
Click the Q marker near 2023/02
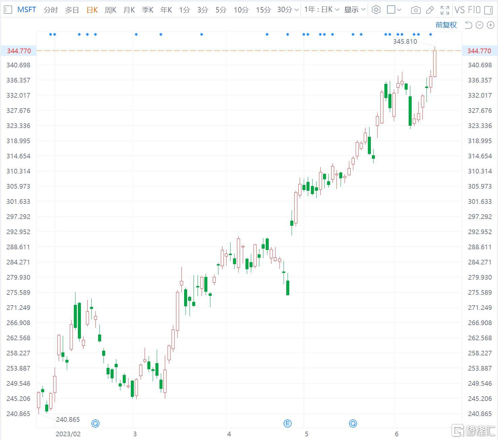tap(95, 423)
